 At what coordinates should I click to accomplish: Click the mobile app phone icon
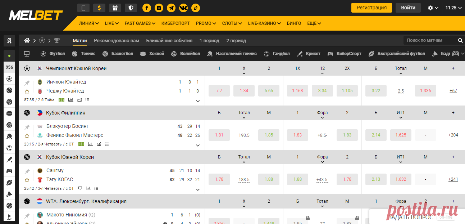[x=83, y=8]
